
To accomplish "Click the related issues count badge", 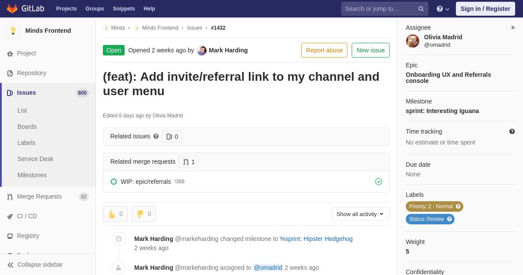I will [x=172, y=137].
